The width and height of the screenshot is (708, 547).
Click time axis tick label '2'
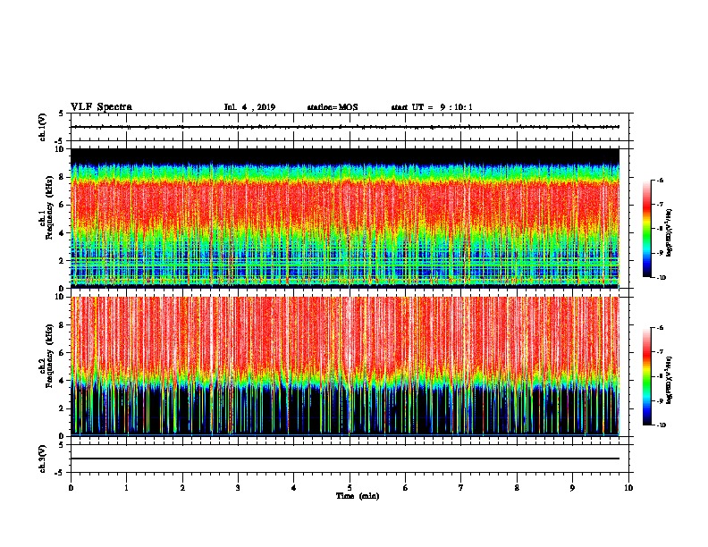[x=182, y=488]
